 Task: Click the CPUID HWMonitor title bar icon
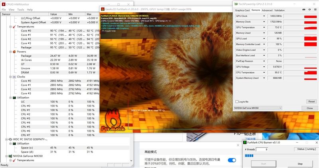pyautogui.click(x=3, y=4)
